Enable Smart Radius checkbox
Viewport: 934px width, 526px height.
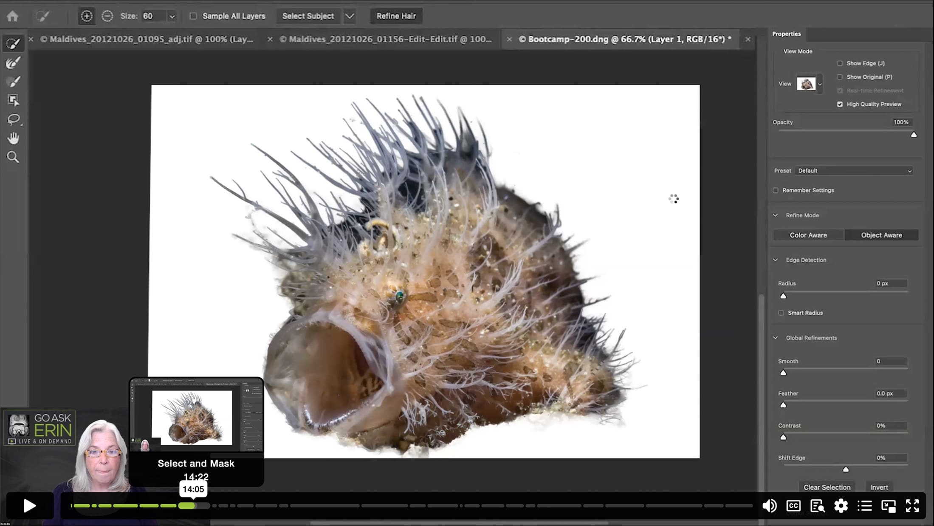[781, 313]
